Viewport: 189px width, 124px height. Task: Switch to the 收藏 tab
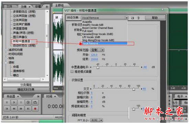(39, 7)
